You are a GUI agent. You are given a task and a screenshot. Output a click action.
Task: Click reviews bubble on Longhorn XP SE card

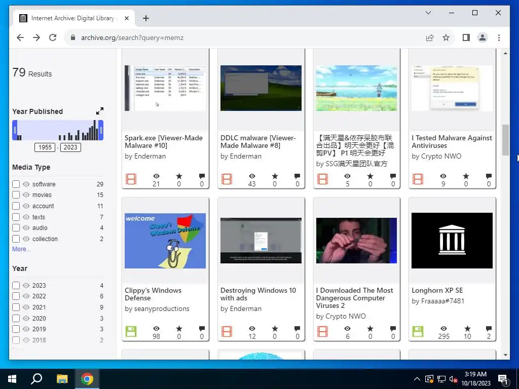[x=489, y=328]
